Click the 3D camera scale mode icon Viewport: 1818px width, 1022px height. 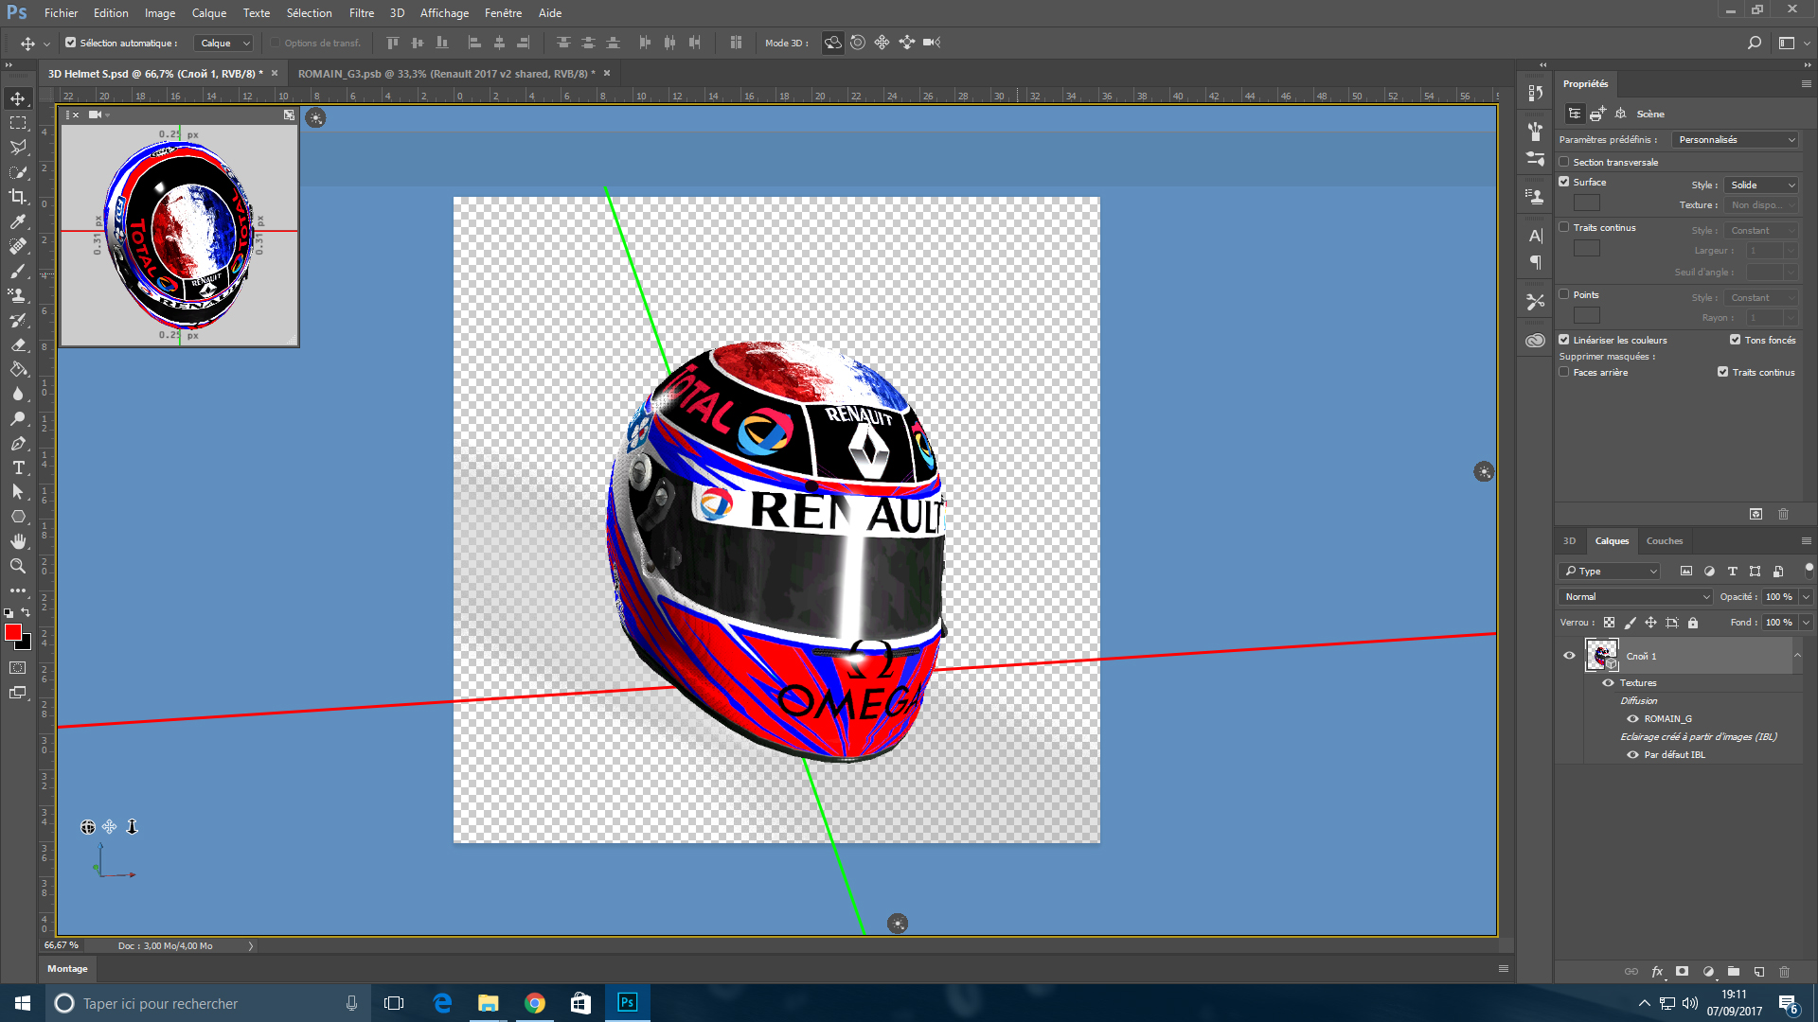pos(932,43)
